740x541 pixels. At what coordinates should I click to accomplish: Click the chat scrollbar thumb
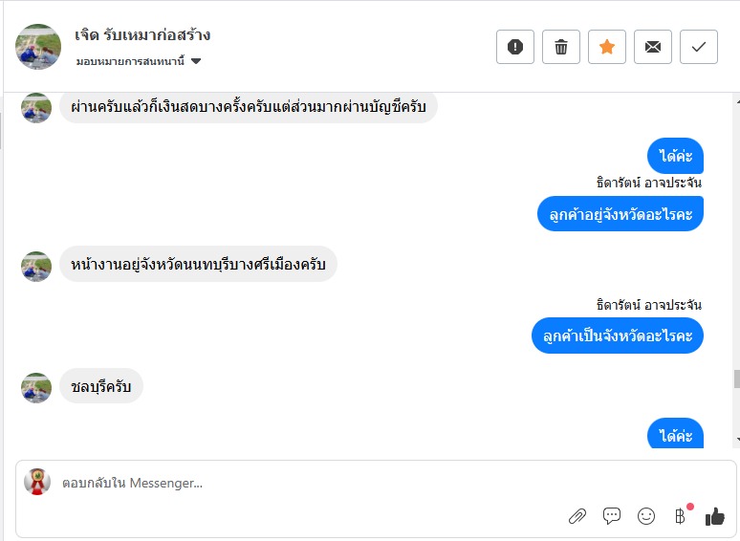(x=736, y=379)
